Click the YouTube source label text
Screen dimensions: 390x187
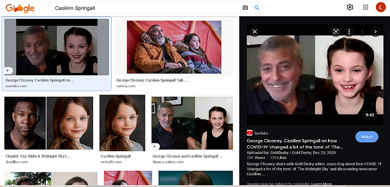coord(261,133)
